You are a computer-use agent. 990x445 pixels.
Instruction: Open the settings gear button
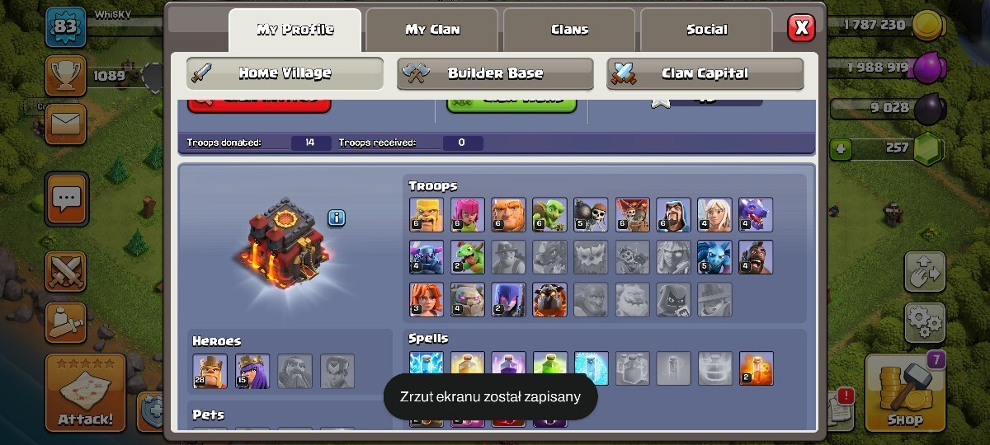924,323
